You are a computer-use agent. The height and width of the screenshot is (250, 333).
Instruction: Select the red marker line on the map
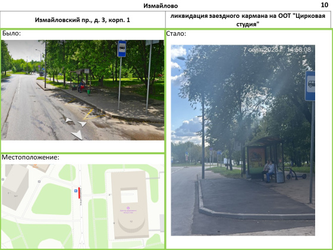(79, 193)
